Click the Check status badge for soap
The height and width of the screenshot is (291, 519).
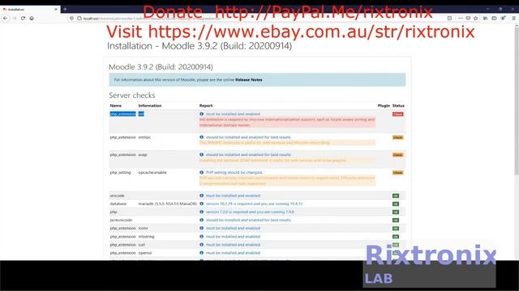click(x=397, y=154)
